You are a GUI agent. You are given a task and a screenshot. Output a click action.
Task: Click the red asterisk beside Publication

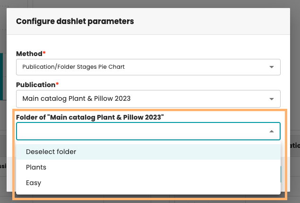coord(57,85)
